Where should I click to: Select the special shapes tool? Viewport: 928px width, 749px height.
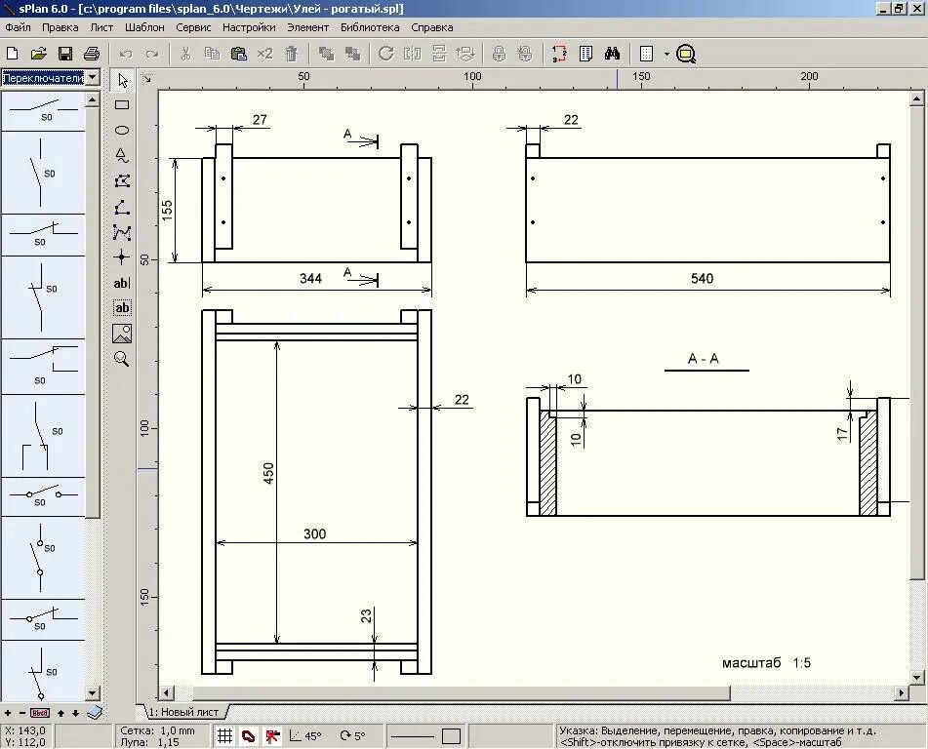coord(122,156)
